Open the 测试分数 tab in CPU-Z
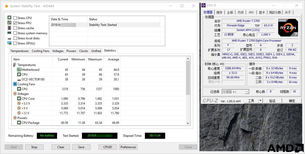 [275, 12]
